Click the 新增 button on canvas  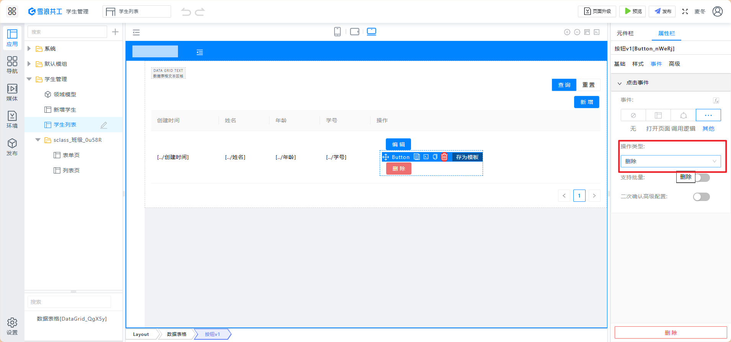[x=587, y=102]
